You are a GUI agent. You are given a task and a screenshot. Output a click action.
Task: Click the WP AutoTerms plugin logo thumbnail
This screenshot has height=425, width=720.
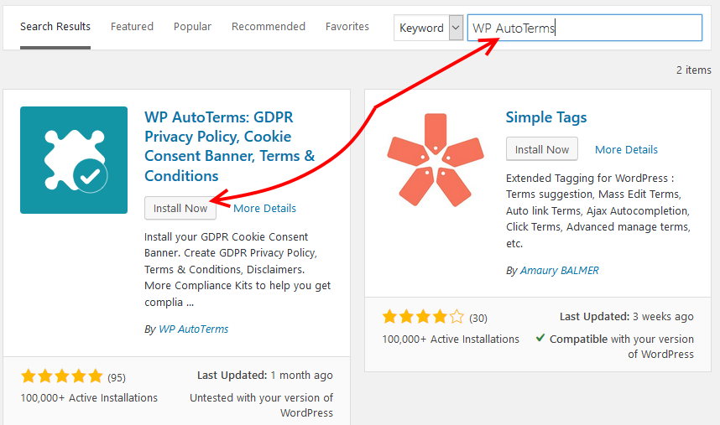74,160
